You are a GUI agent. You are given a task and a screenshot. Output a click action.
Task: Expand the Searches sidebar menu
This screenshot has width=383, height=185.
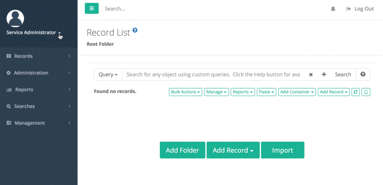(39, 106)
